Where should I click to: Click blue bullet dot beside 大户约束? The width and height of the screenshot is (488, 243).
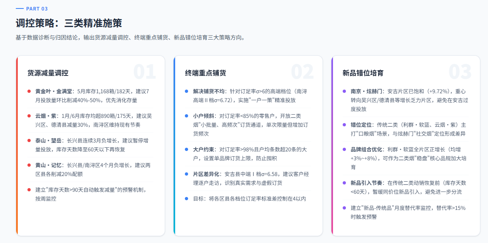click(186, 149)
